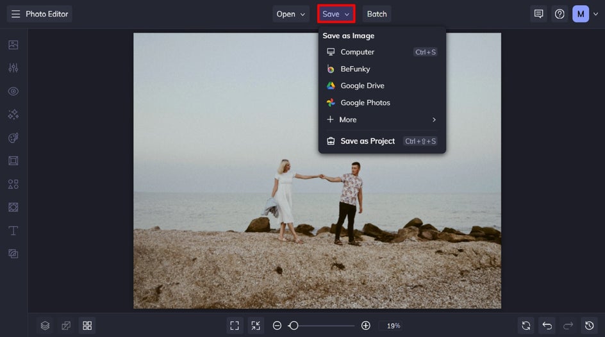The width and height of the screenshot is (605, 337).
Task: Open the Image Manager sidebar icon
Action: tap(13, 45)
